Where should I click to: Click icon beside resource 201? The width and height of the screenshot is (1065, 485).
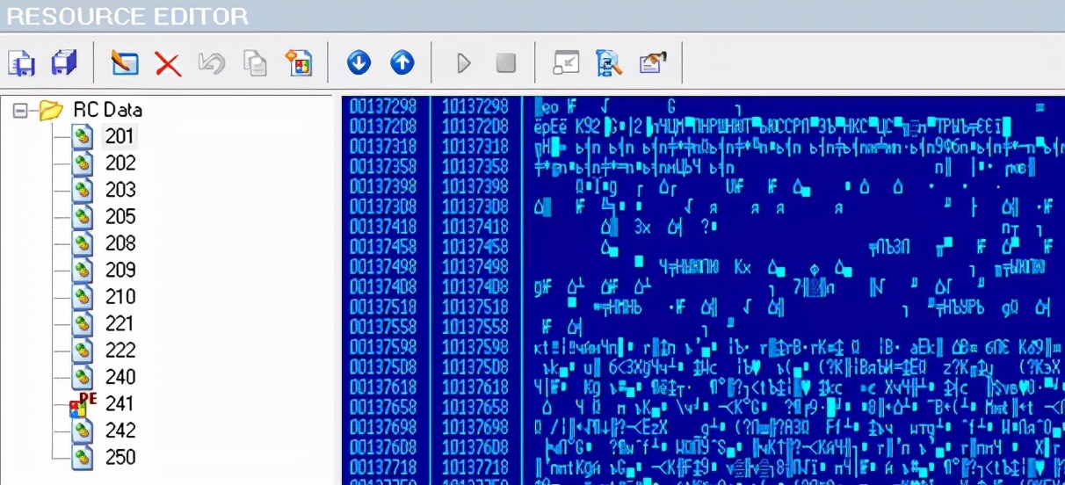point(83,137)
